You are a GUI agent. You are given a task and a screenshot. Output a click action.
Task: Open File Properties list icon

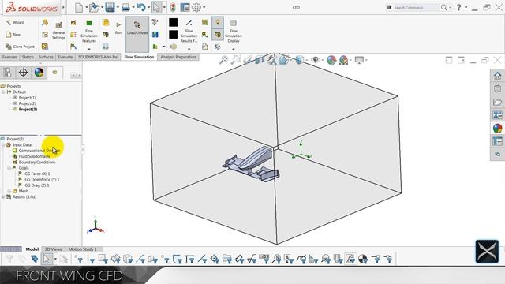coord(185,7)
